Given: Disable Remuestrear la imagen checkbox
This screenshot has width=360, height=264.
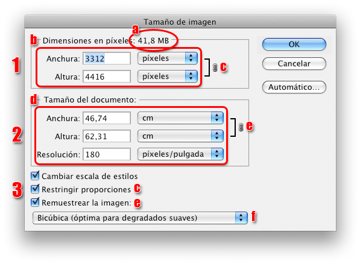Looking at the screenshot, I should pos(35,203).
